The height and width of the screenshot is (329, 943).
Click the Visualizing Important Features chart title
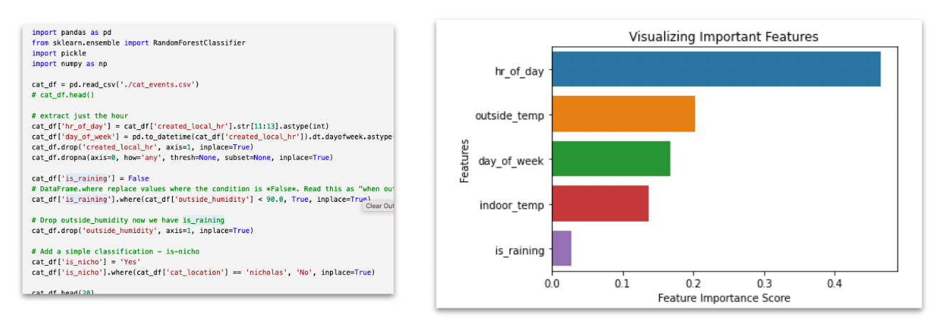point(723,37)
